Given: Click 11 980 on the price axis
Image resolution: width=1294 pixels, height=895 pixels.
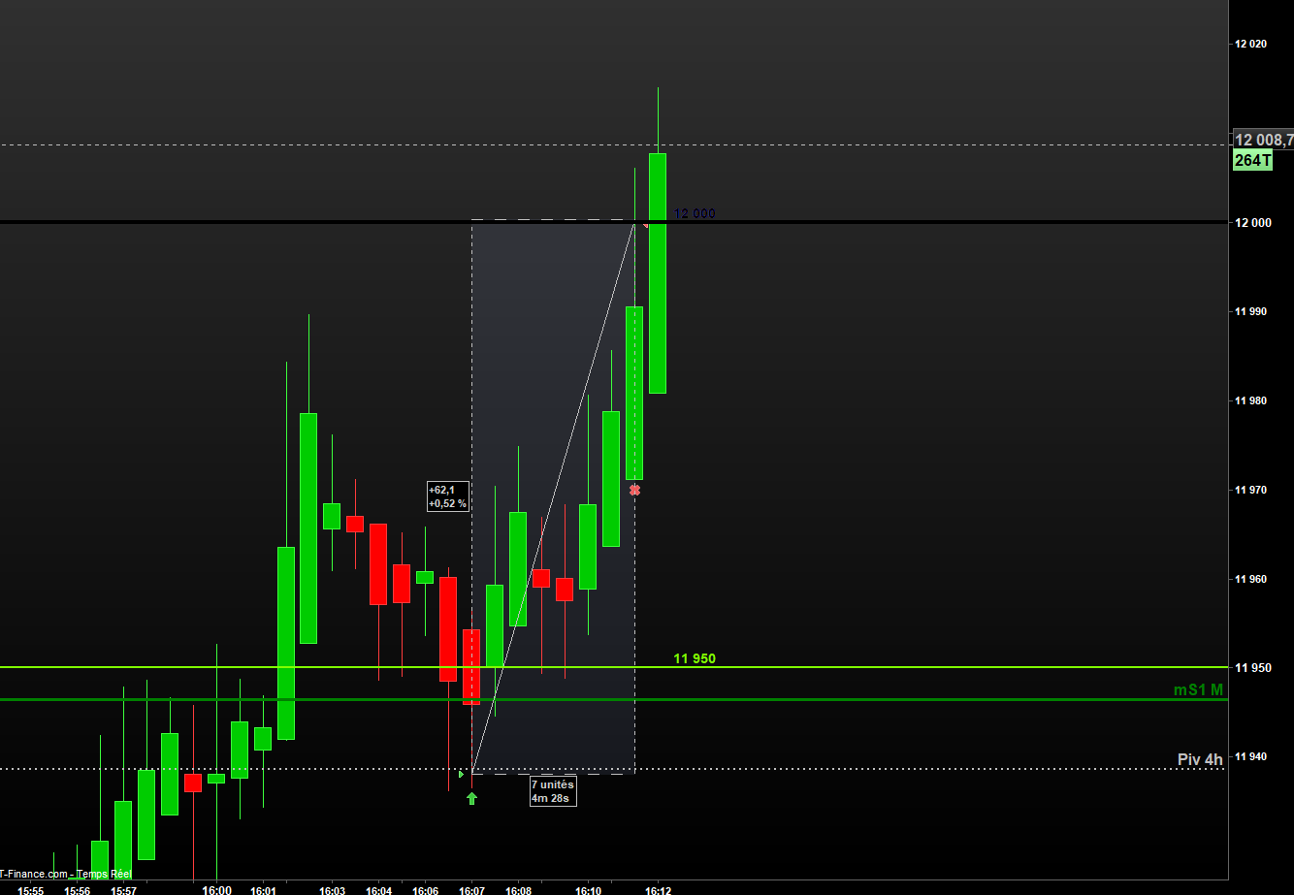Looking at the screenshot, I should [1249, 400].
